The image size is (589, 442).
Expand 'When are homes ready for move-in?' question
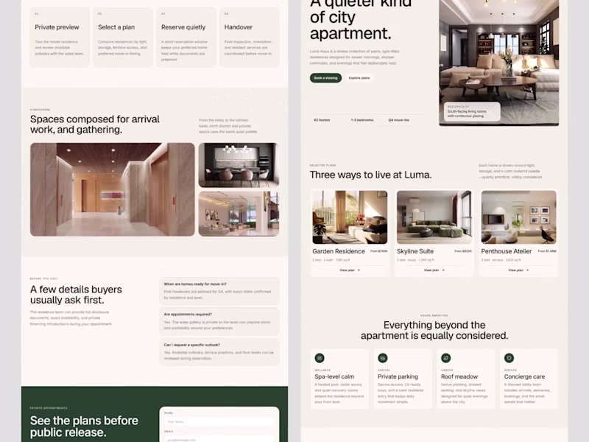tap(219, 291)
